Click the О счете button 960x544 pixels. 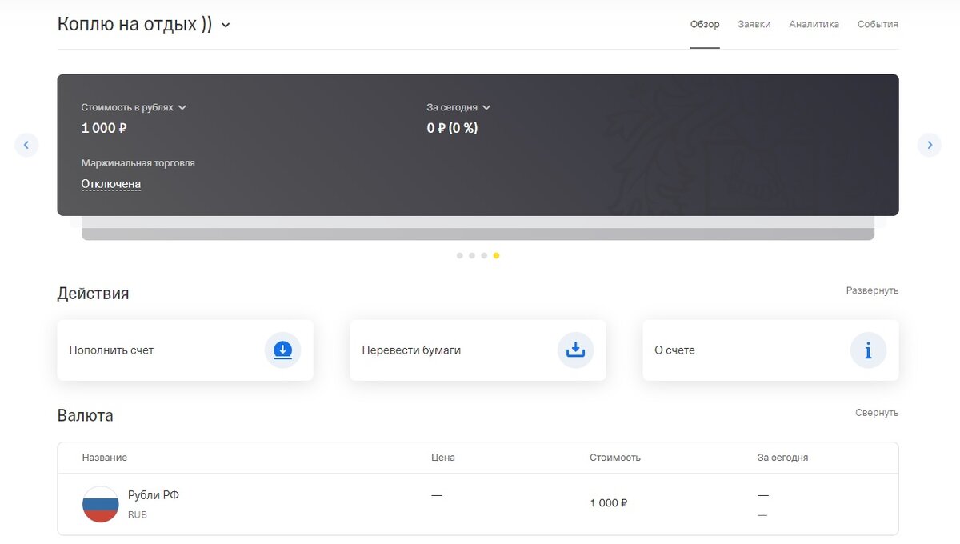(x=770, y=350)
